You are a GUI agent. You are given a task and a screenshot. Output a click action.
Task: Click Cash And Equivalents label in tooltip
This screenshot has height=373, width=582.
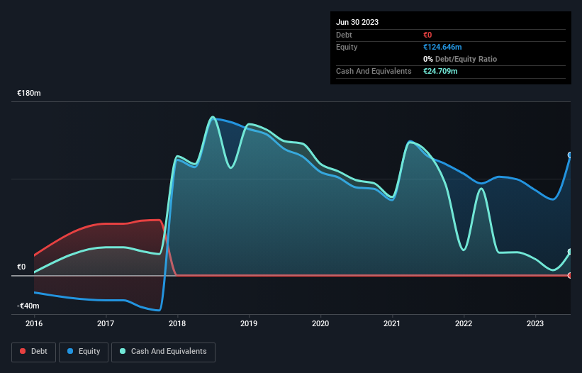[374, 71]
